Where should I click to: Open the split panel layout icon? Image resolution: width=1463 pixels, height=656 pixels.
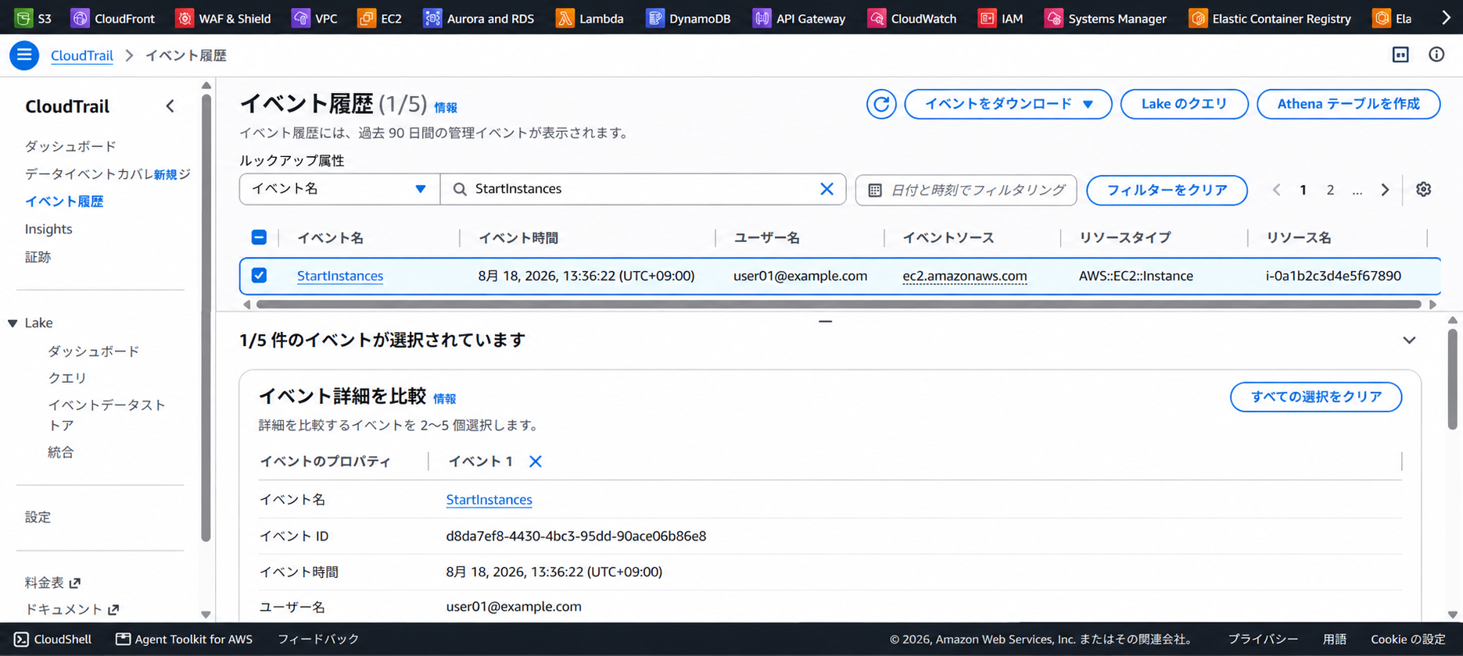click(x=1400, y=55)
